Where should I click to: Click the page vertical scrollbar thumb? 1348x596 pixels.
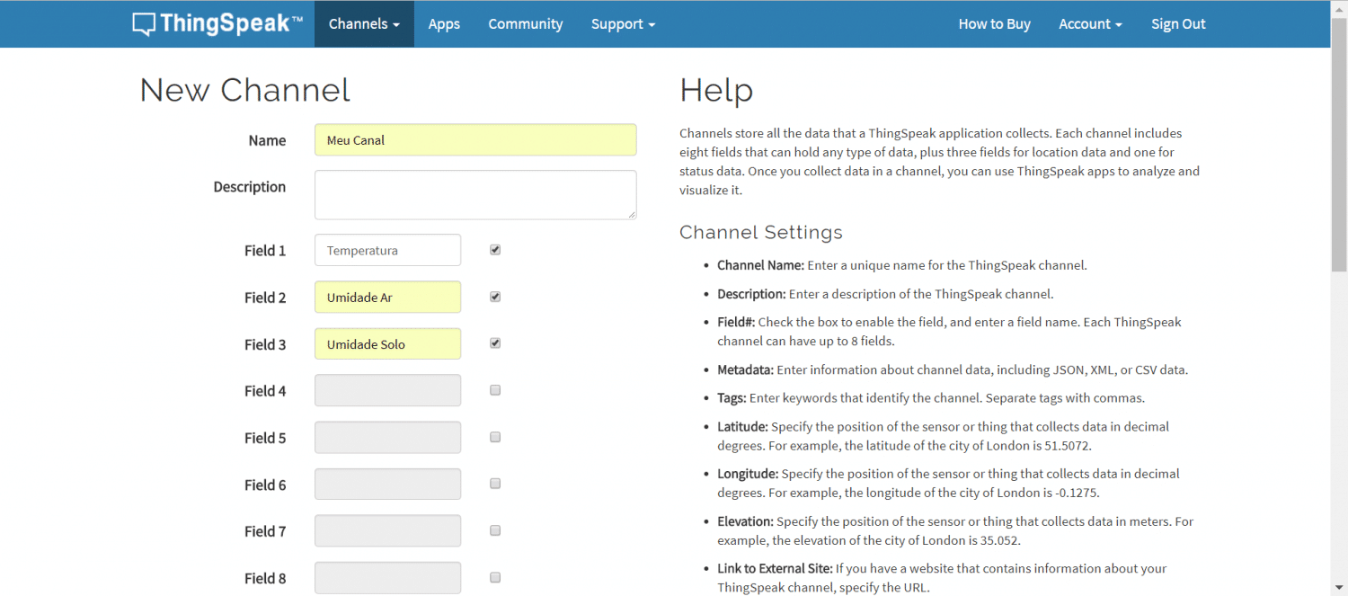[1339, 162]
